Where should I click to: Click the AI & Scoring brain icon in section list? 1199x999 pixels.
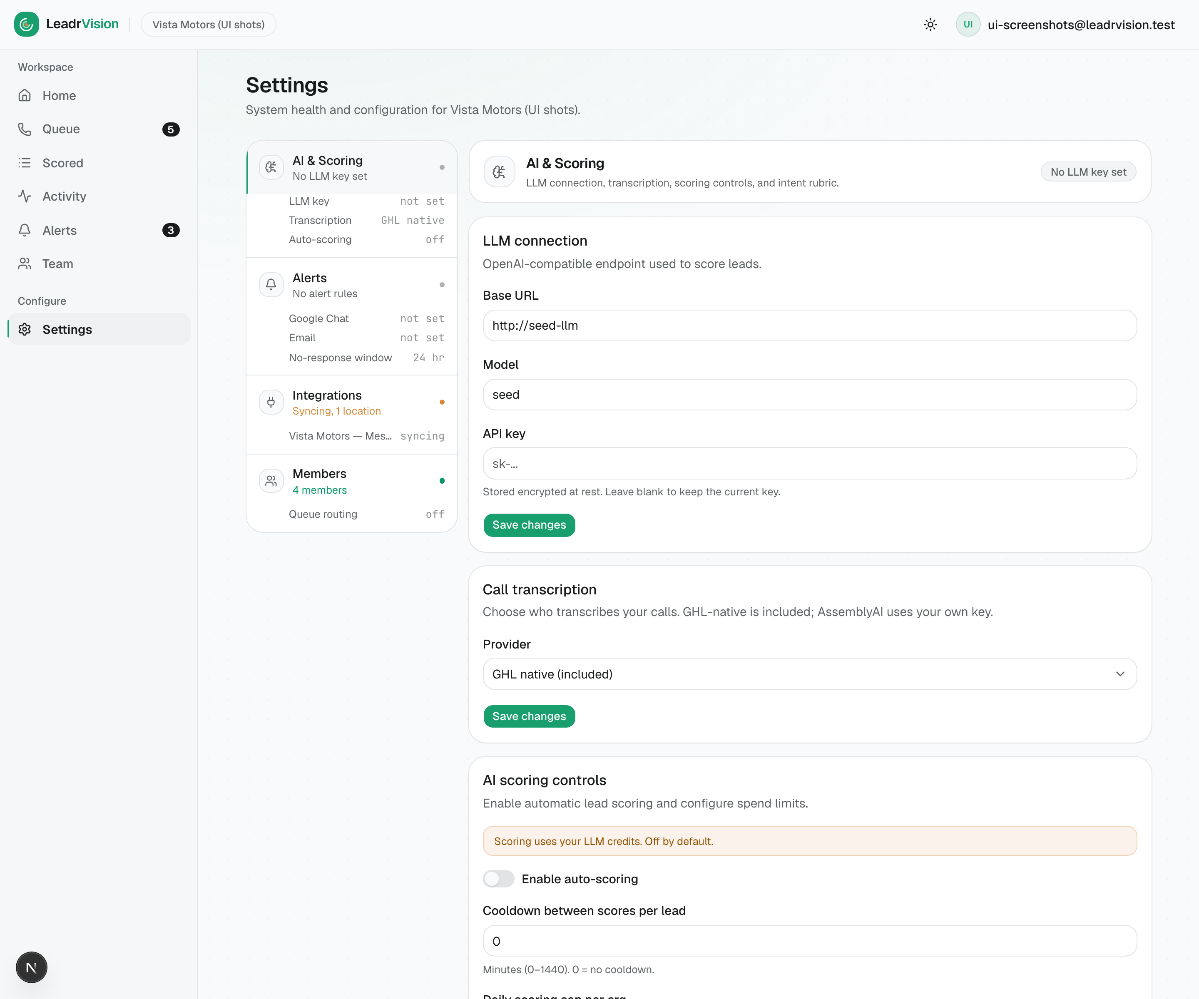click(x=271, y=167)
